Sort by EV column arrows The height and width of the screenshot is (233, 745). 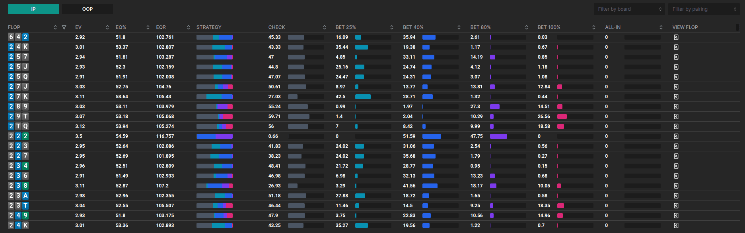[x=107, y=27]
